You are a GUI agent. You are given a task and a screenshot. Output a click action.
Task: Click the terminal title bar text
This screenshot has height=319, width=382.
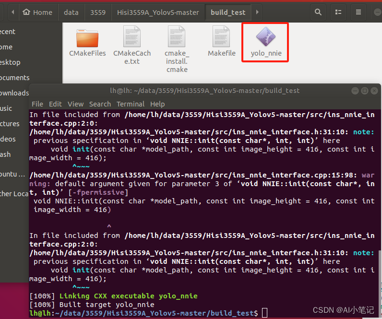[x=204, y=91]
